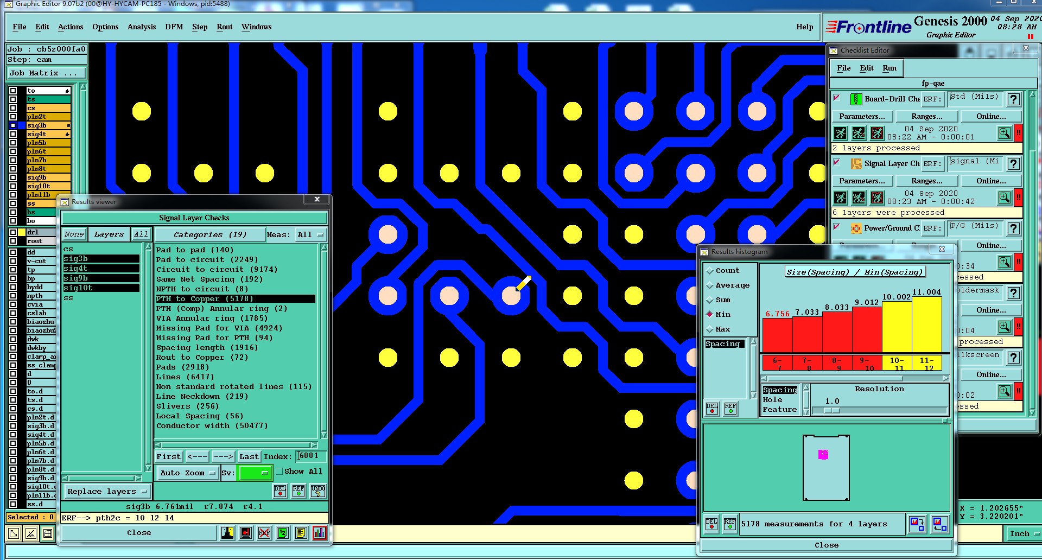This screenshot has width=1042, height=560.
Task: Toggle visibility box for layer sig3b
Action: 13,125
